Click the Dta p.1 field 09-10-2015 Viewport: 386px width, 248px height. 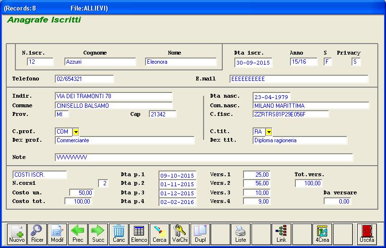click(x=178, y=176)
